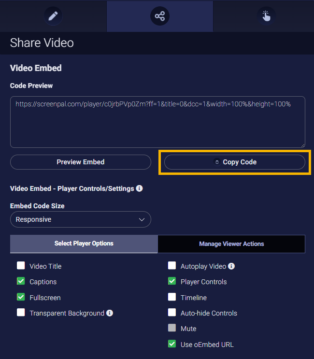Click info icon next to Player Controls/Settings
This screenshot has height=359, width=314.
click(x=139, y=188)
